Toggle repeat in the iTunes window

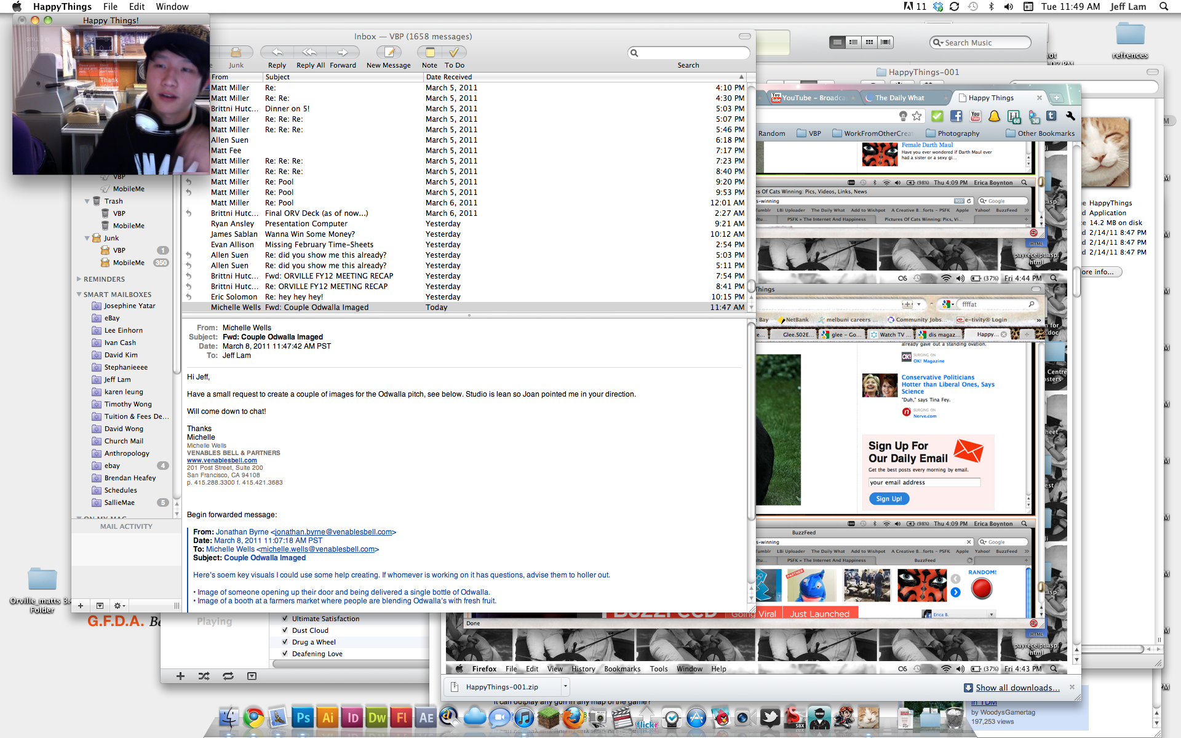click(228, 676)
